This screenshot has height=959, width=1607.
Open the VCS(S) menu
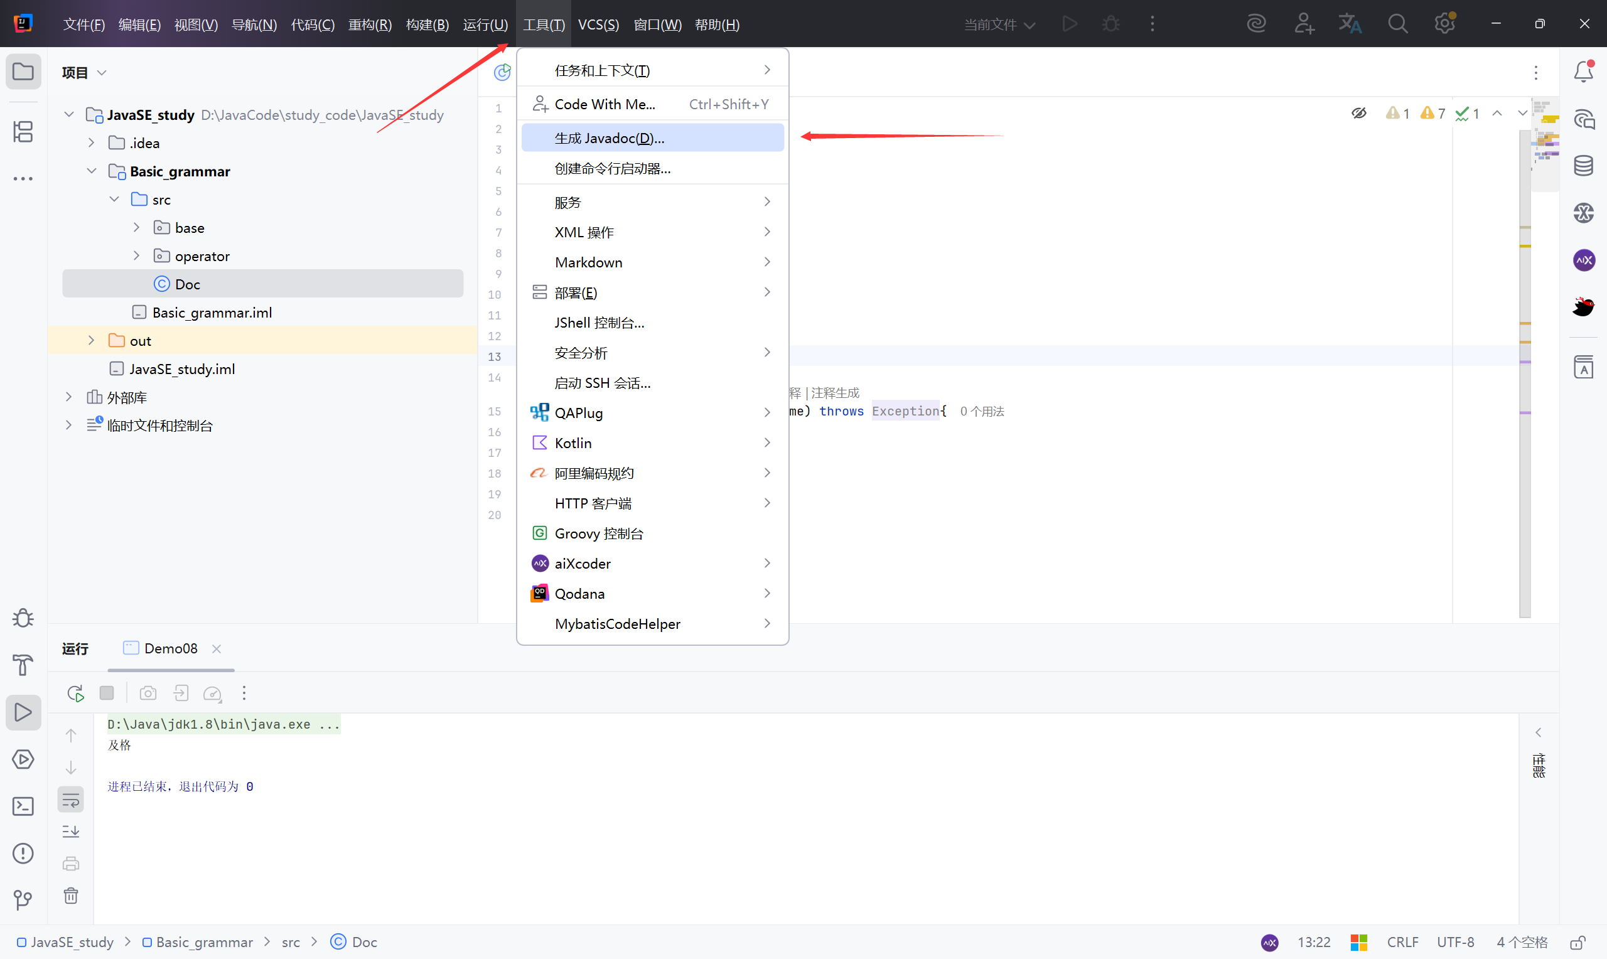click(x=598, y=24)
